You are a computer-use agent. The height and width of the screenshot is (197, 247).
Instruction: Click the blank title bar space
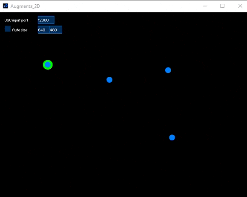coord(120,6)
